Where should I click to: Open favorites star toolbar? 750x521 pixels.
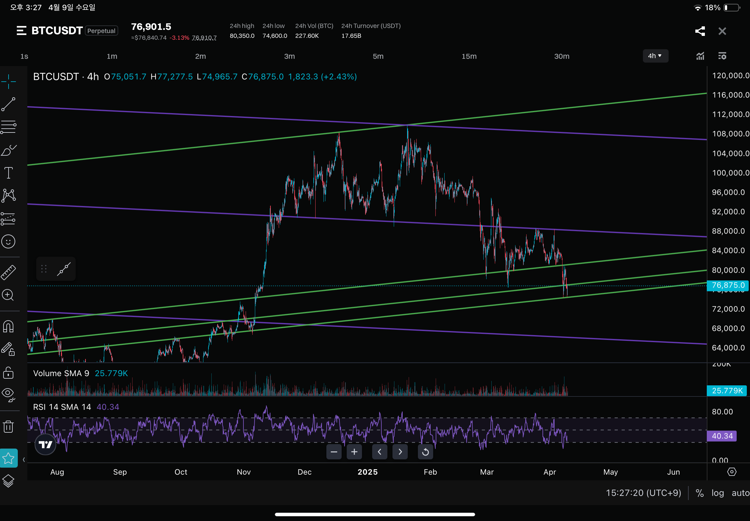[9, 458]
